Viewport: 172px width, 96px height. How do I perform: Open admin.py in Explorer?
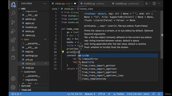30,19
